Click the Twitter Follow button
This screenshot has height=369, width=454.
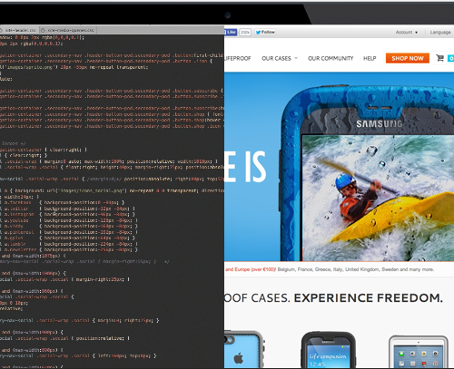point(265,32)
